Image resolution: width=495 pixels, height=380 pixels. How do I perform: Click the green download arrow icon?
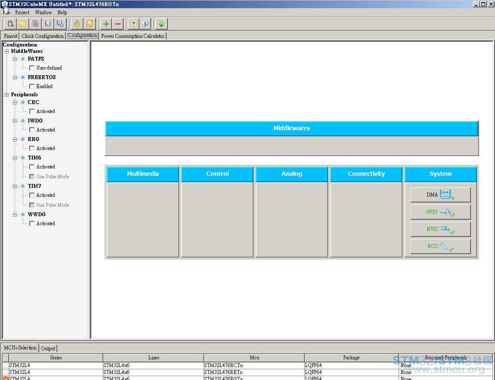(x=161, y=24)
